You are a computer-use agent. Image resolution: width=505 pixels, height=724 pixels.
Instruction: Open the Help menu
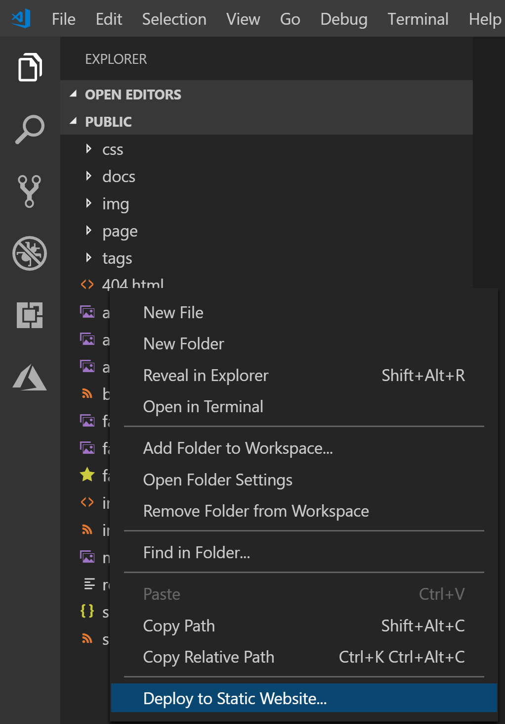pos(485,19)
